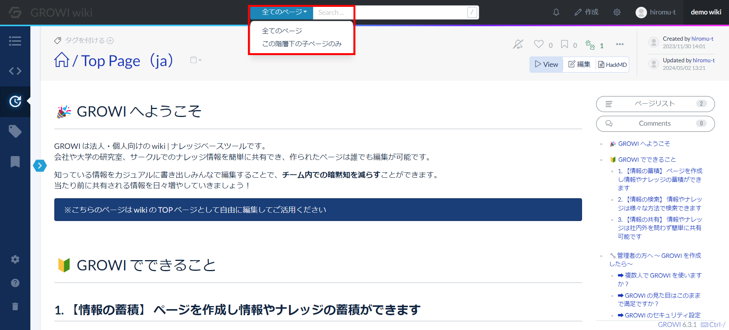Open the 全てのページ search scope dropdown
Viewport: 729px width, 330px height.
282,12
